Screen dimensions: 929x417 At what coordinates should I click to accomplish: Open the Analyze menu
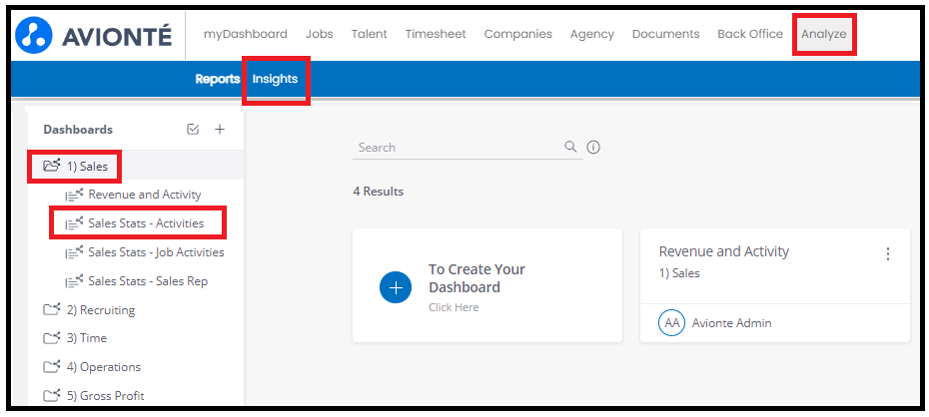click(823, 34)
